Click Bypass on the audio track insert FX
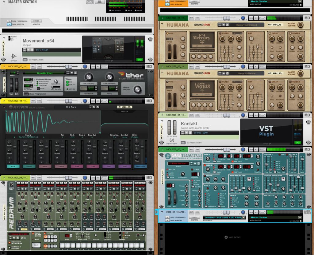 point(194,217)
